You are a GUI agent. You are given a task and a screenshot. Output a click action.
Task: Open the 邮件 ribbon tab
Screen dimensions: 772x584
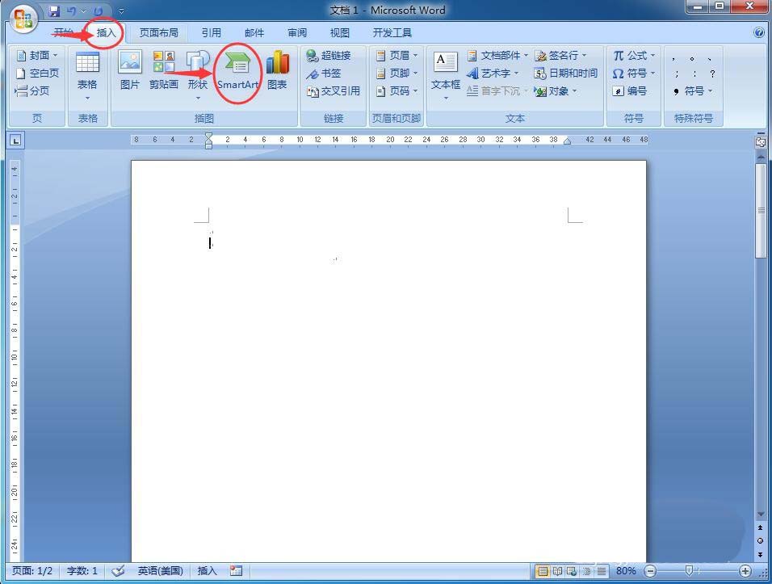click(254, 33)
